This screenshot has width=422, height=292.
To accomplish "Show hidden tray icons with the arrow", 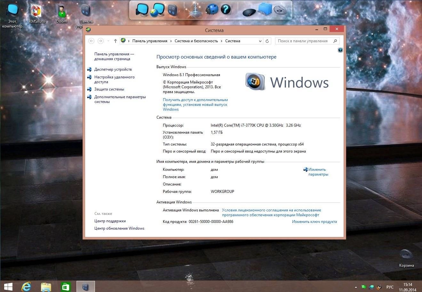I will pos(356,287).
